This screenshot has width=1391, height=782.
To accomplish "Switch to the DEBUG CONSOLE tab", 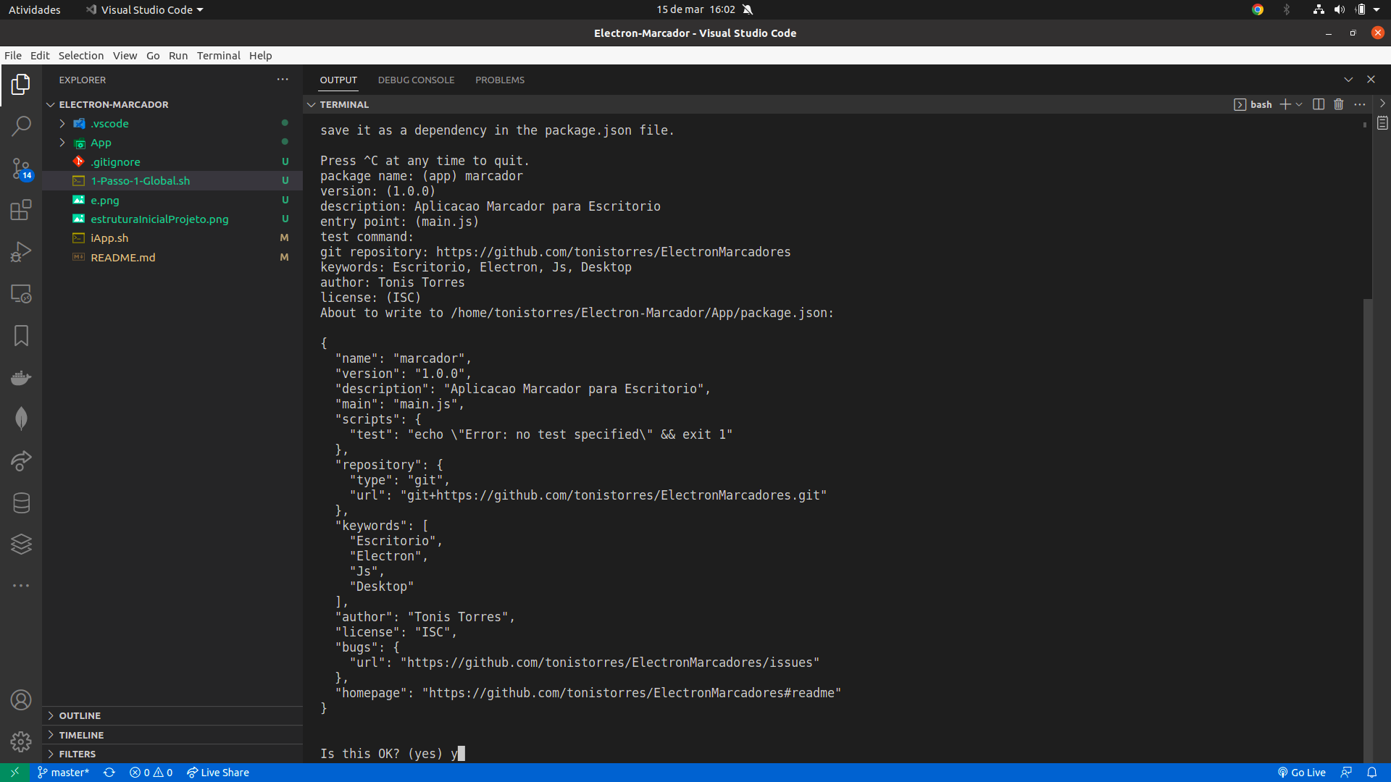I will pos(416,80).
